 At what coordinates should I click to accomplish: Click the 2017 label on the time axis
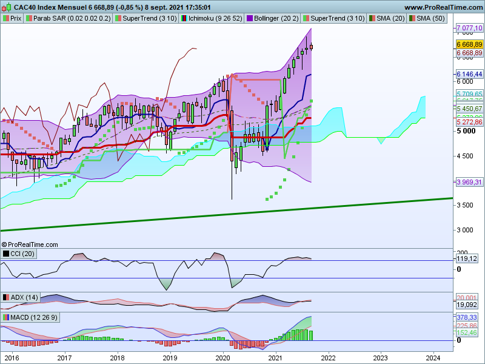(x=65, y=358)
